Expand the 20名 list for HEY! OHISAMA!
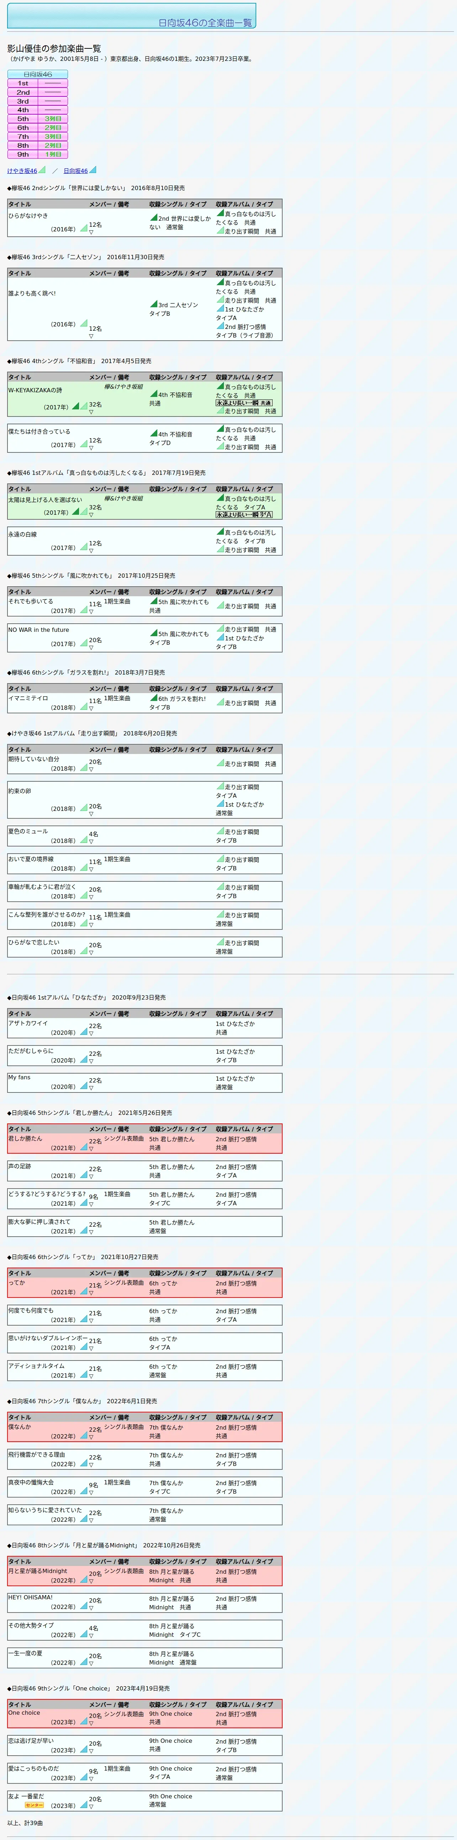 click(91, 1609)
